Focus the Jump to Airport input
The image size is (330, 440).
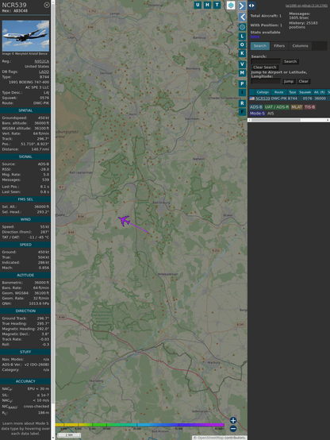pos(266,81)
